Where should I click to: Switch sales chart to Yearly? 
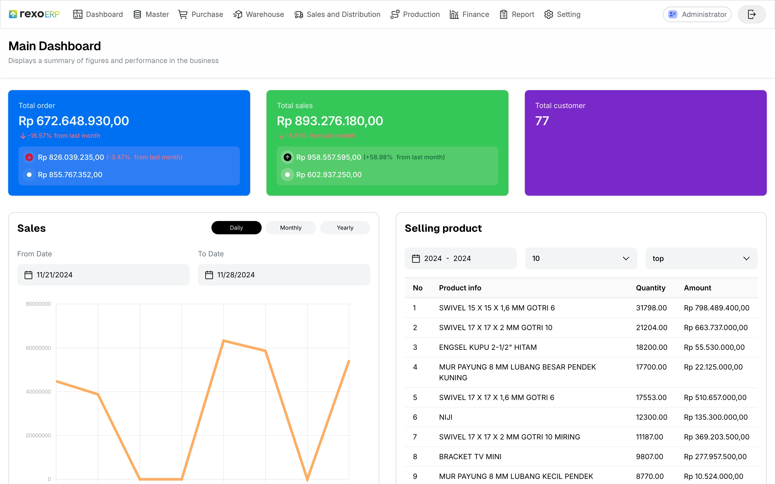click(345, 228)
